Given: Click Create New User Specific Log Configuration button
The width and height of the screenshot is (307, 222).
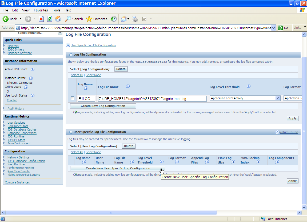Looking at the screenshot, I should pos(118,168).
